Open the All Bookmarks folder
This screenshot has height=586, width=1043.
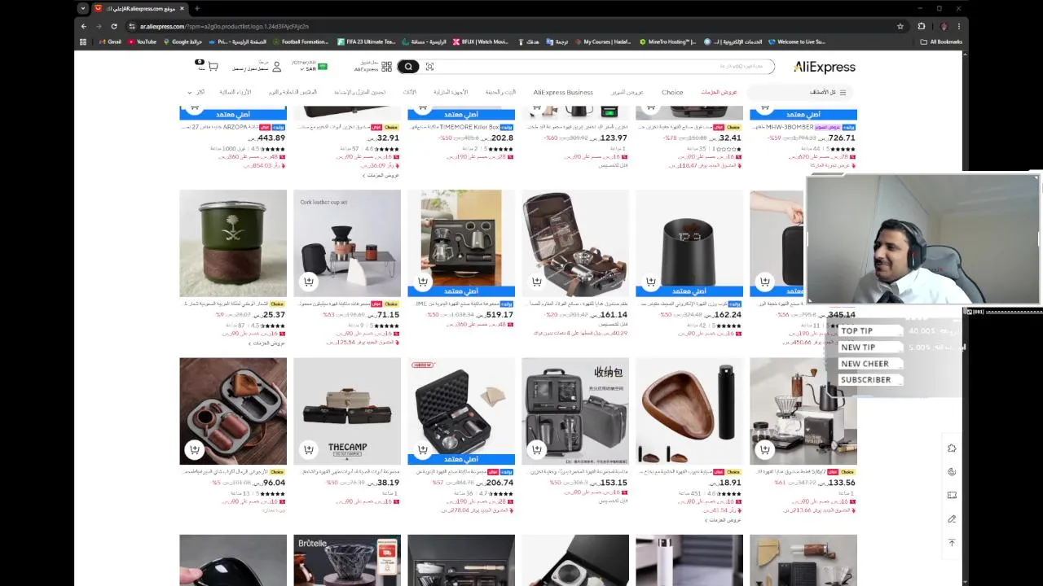coord(941,42)
